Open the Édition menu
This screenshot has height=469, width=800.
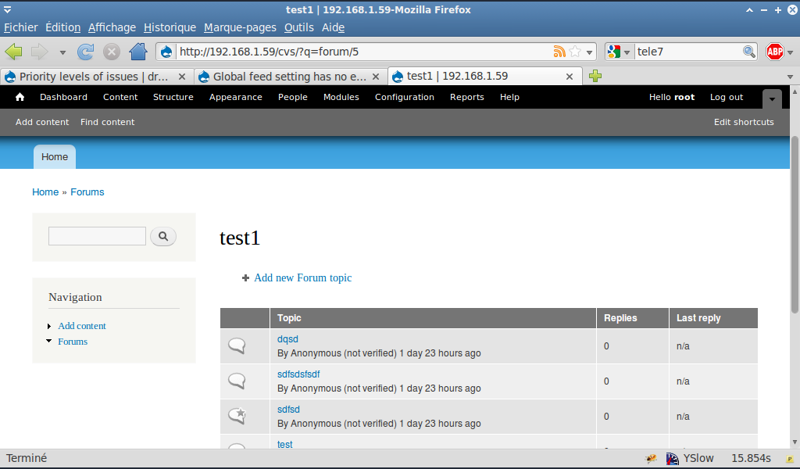[x=62, y=27]
